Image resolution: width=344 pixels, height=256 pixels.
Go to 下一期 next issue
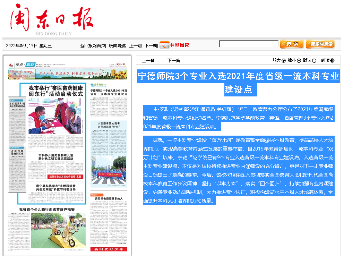(x=151, y=45)
